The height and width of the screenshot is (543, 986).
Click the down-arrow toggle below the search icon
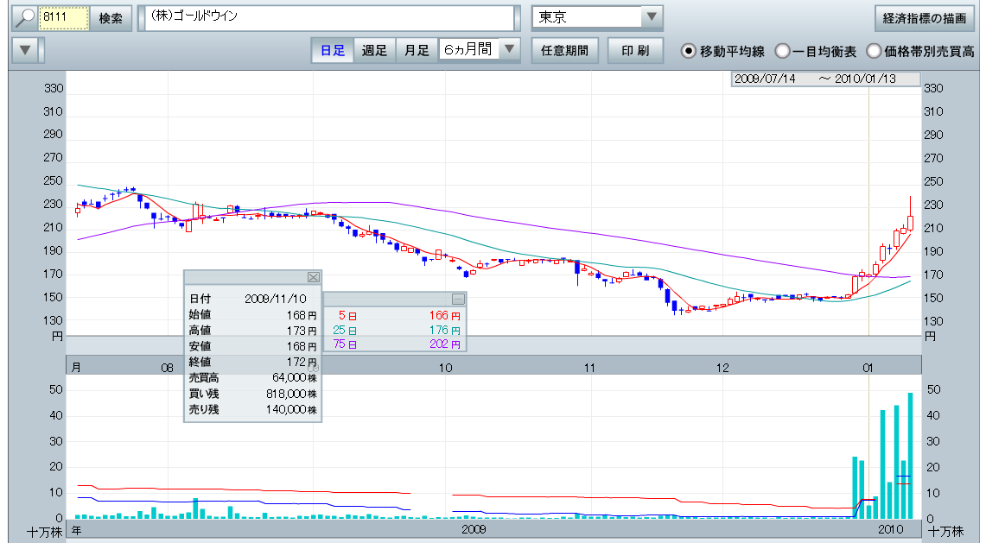click(25, 50)
